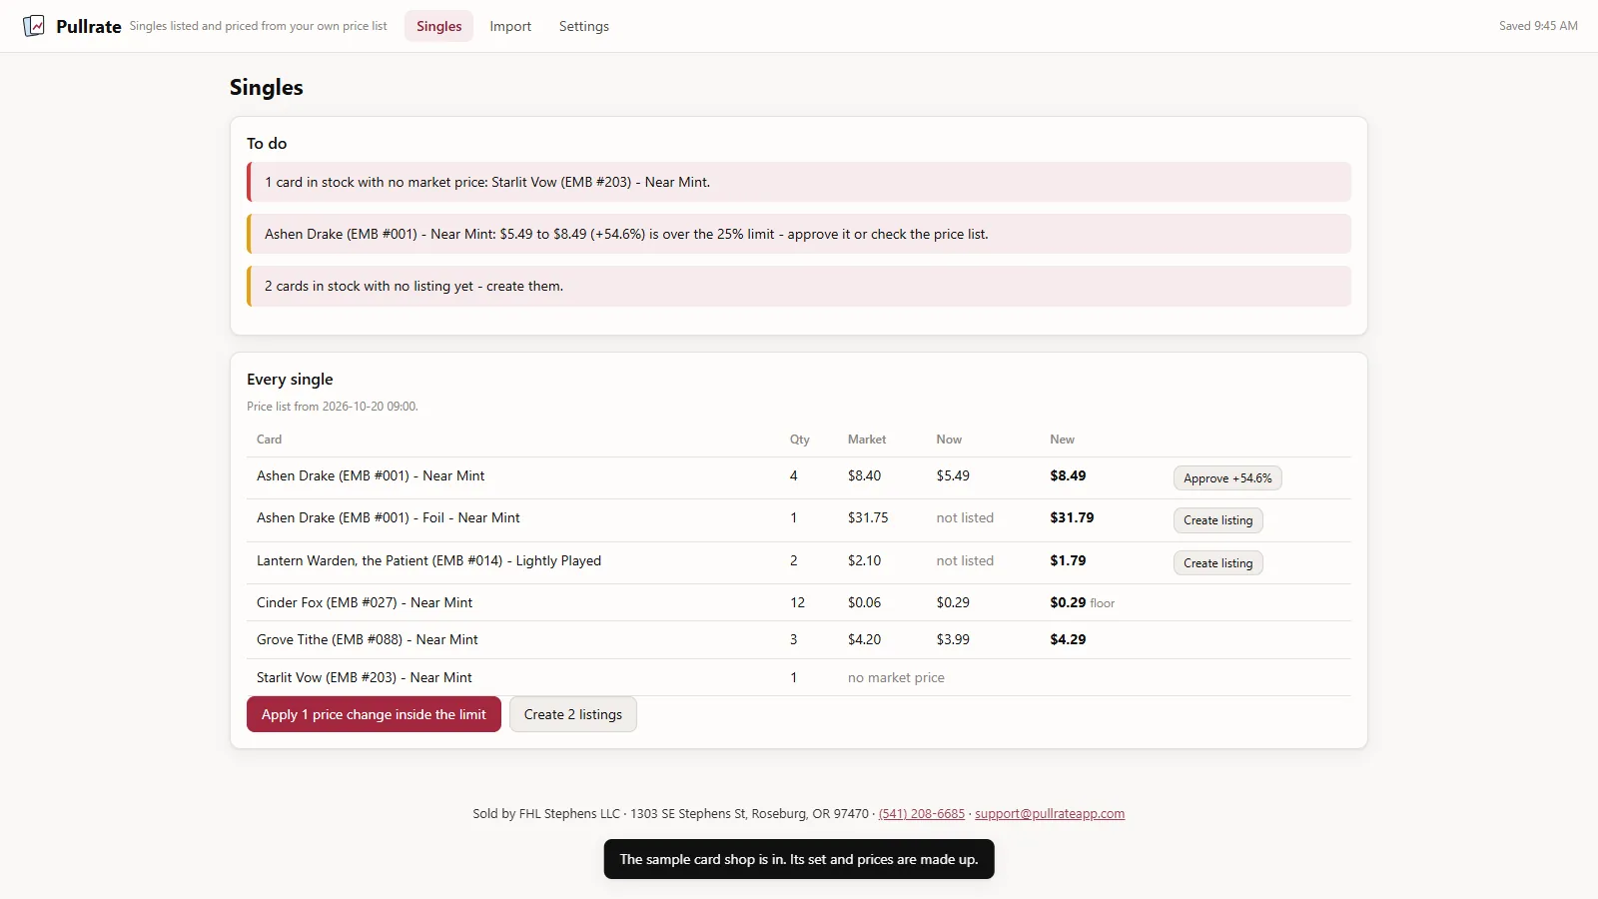
Task: Click the Saved 9:45 AM status
Action: 1538,26
